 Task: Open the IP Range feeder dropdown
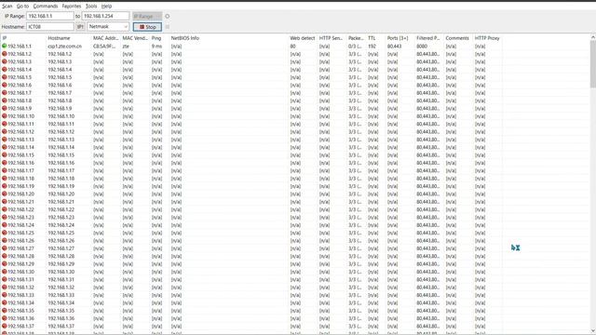tap(147, 17)
